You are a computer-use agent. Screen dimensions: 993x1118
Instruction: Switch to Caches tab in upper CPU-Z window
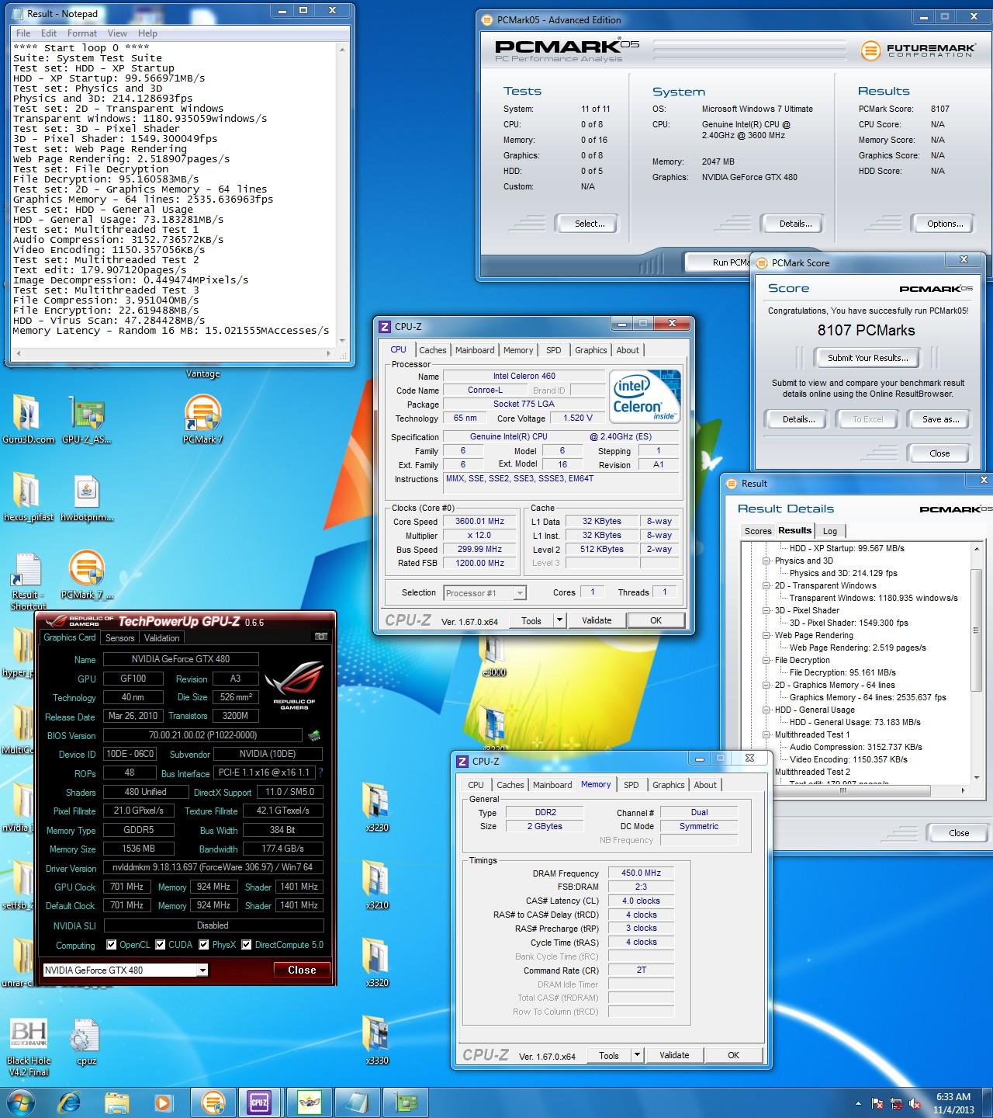click(432, 350)
